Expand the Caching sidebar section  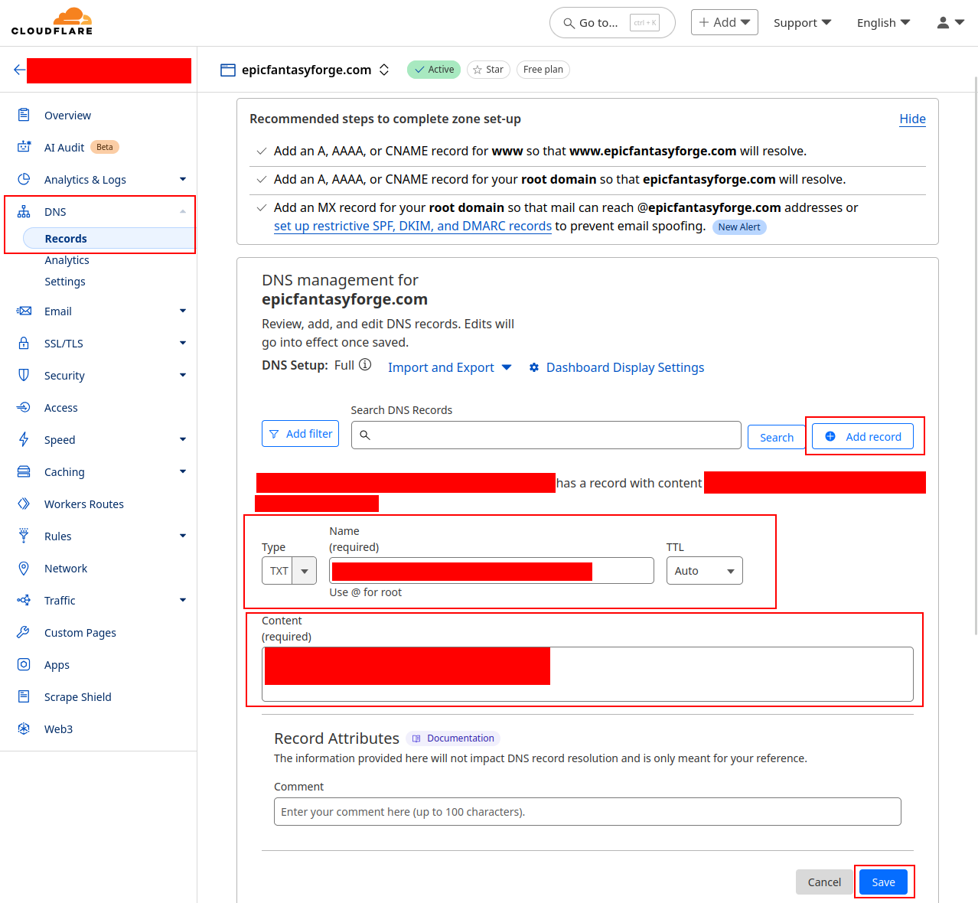click(x=183, y=471)
